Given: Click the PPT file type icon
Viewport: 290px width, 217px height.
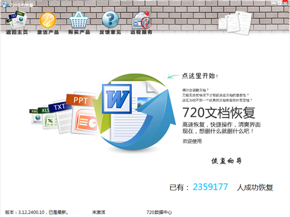Looking at the screenshot, I should [83, 114].
